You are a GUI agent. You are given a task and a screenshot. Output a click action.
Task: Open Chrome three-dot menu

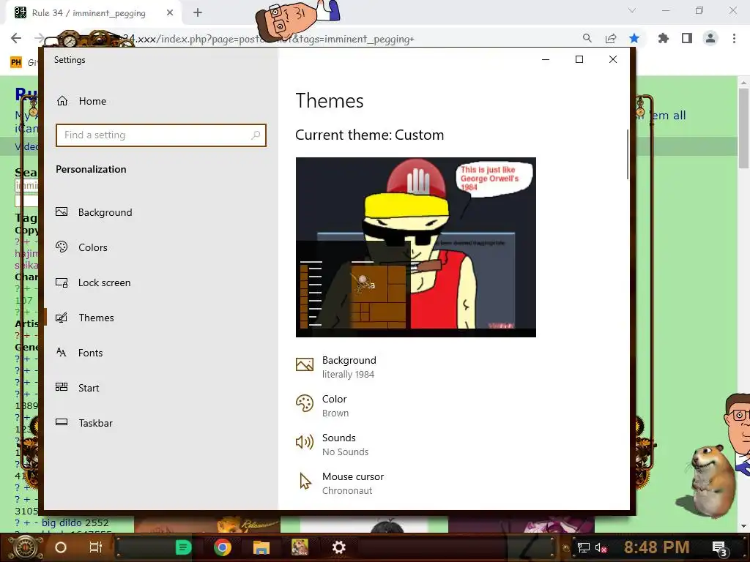(x=734, y=39)
